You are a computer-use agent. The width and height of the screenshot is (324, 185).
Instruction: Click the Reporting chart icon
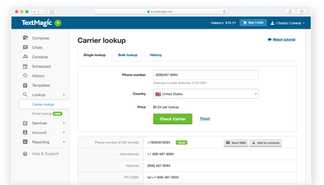pyautogui.click(x=25, y=142)
